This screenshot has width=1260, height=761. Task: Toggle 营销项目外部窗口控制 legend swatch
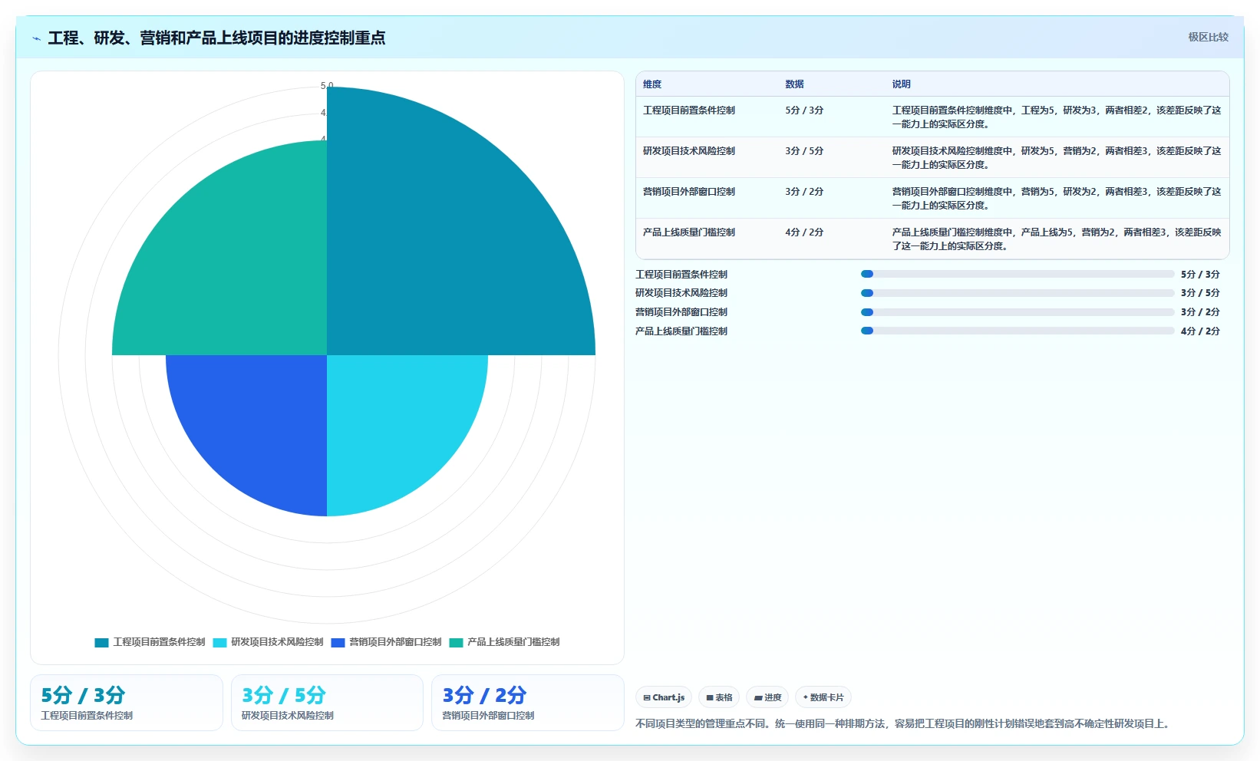338,643
